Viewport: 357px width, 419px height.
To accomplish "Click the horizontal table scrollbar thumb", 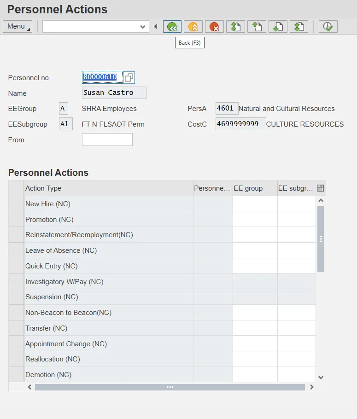I will [x=170, y=387].
